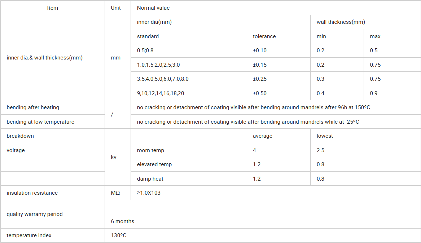Select the 'Normal value' header cell
The width and height of the screenshot is (421, 243).
pos(276,8)
